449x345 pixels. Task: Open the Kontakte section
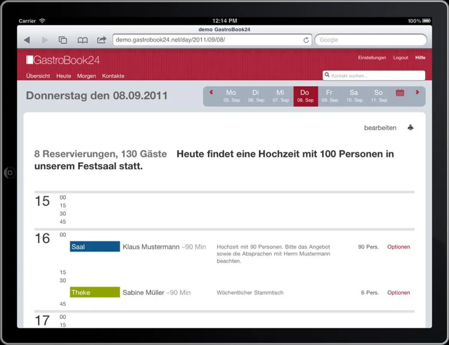click(113, 76)
